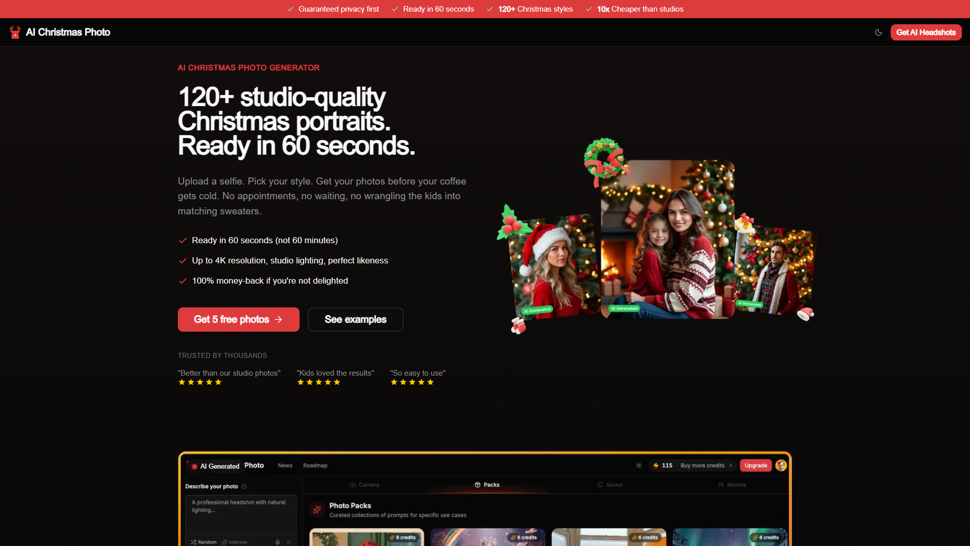Open the third pack with window image
970x546 pixels.
tap(609, 537)
